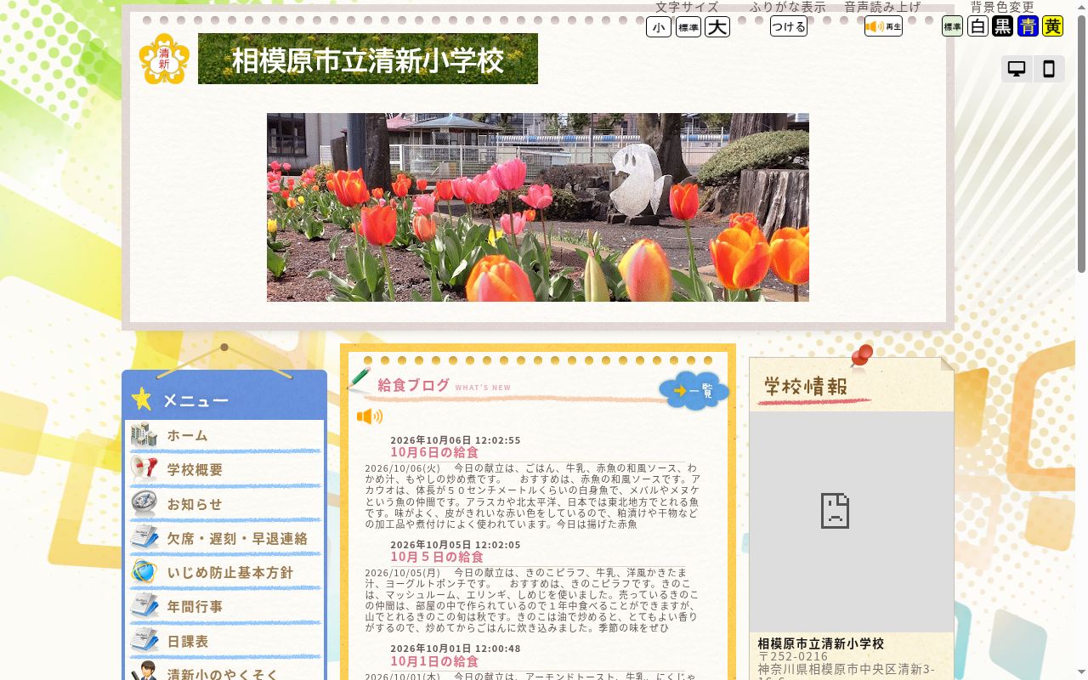Open 学校概要 menu item

point(224,470)
